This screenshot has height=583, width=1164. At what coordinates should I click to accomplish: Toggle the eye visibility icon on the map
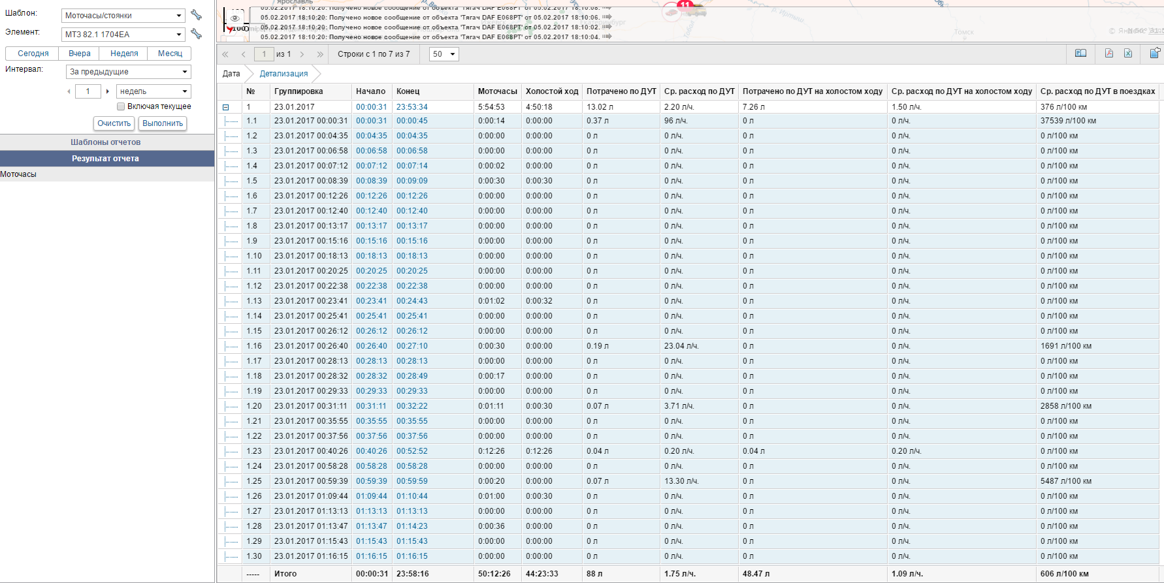coord(234,18)
